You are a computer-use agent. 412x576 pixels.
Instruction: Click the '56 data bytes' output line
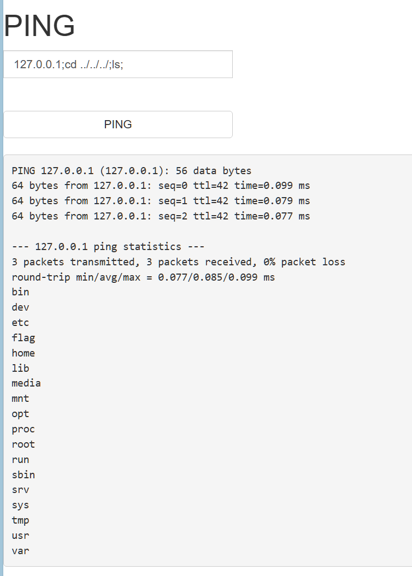point(131,171)
